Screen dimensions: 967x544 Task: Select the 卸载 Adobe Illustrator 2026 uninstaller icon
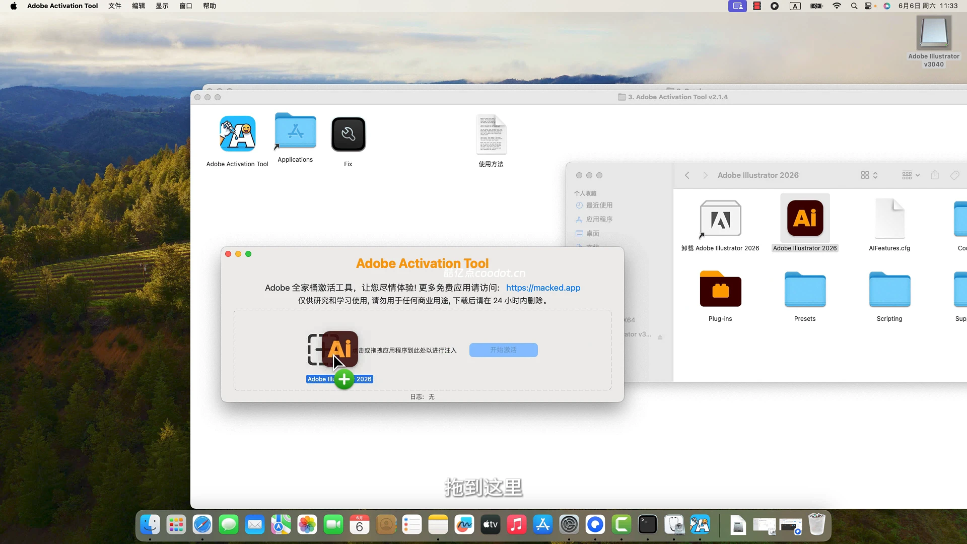coord(720,218)
